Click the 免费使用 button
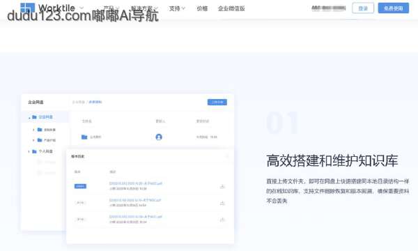This screenshot has height=251, width=418. (393, 8)
